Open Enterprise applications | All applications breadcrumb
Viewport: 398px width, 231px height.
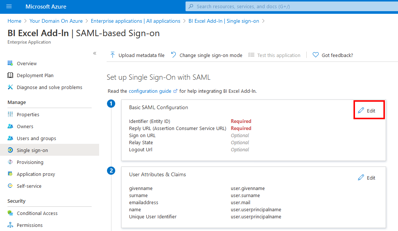coord(135,21)
